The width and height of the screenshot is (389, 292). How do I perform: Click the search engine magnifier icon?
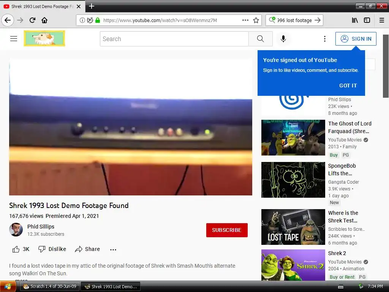click(272, 20)
